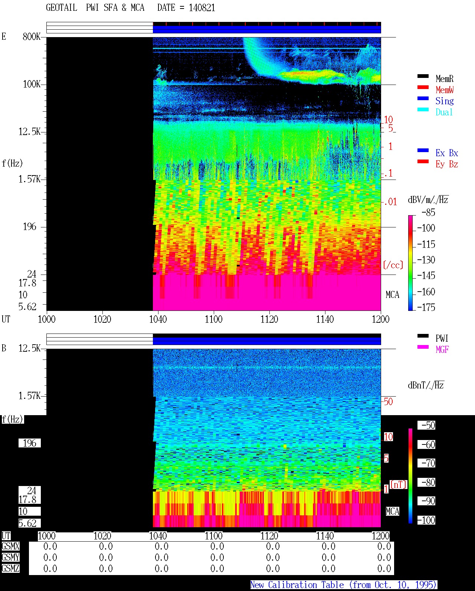Click the blue Ex Bx legend swatch
The height and width of the screenshot is (591, 475).
[423, 150]
